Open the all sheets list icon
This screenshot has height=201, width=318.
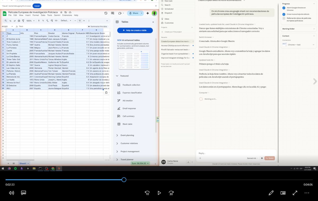click(14, 163)
